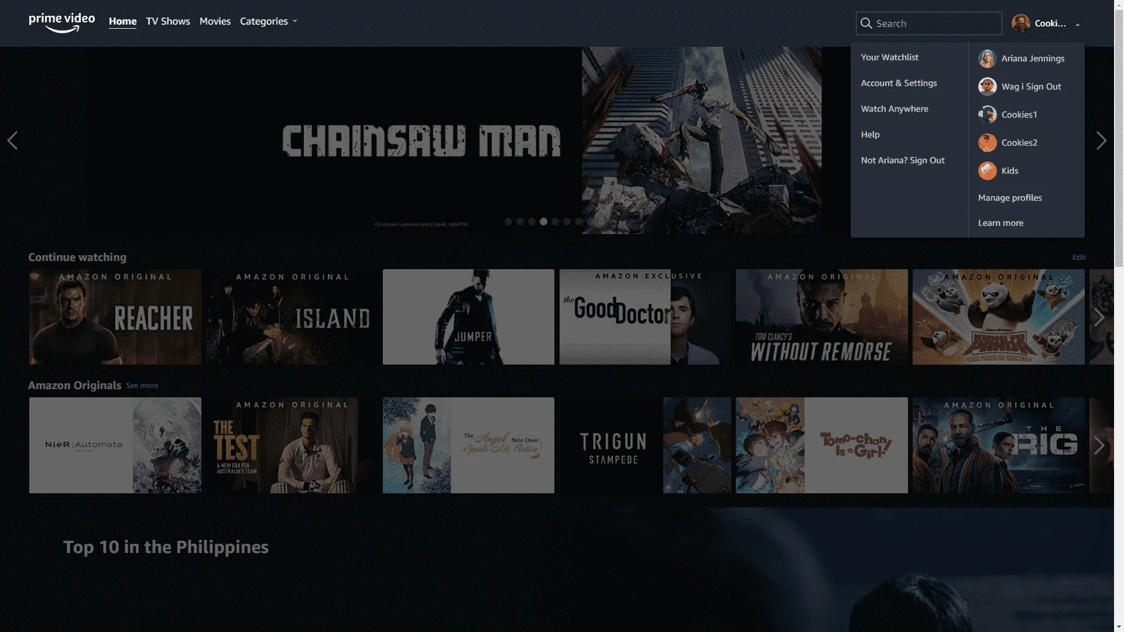The image size is (1124, 632).
Task: Click the Prime Video logo
Action: pos(61,23)
